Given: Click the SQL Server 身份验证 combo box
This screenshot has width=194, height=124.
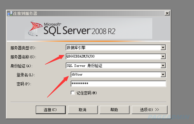Looking at the screenshot, I should (113, 66).
